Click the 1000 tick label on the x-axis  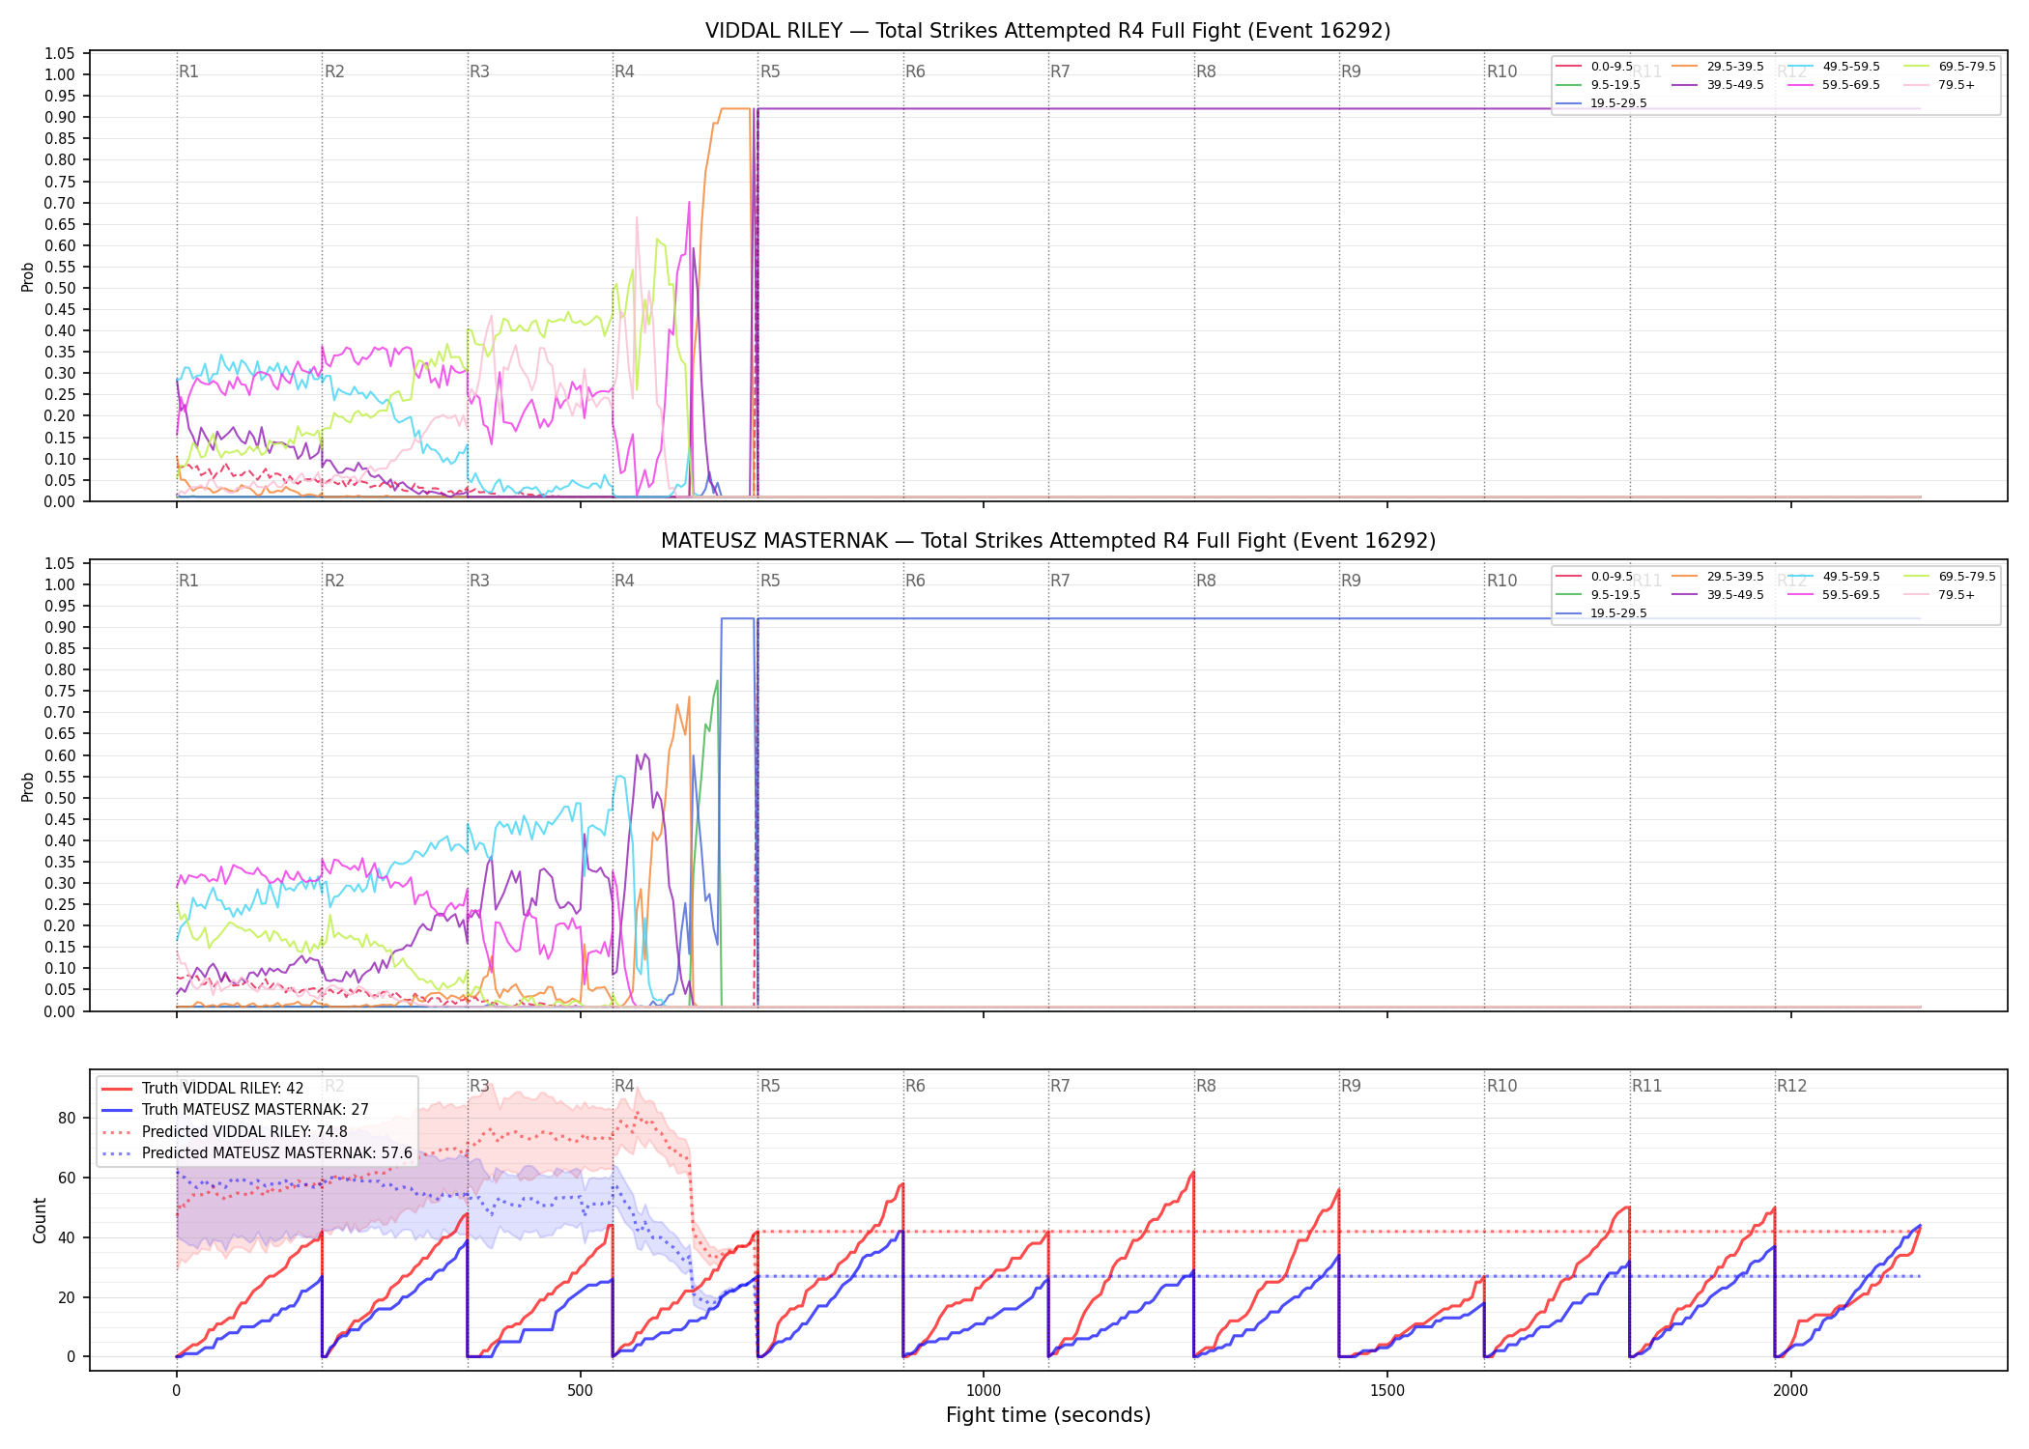984,1390
